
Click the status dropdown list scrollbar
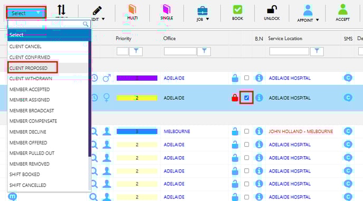pos(90,99)
